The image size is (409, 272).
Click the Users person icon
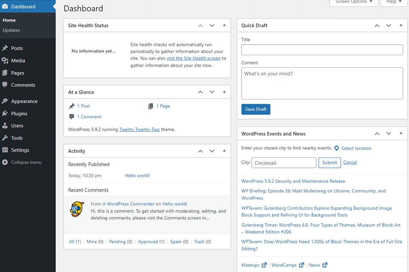tap(5, 126)
